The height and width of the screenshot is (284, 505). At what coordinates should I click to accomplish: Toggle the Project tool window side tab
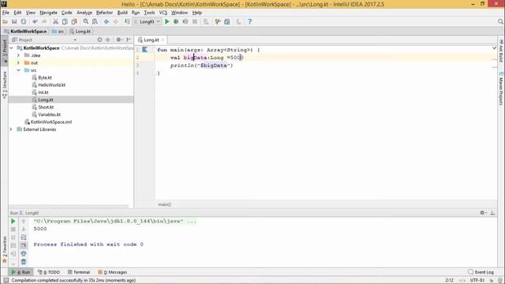point(5,50)
